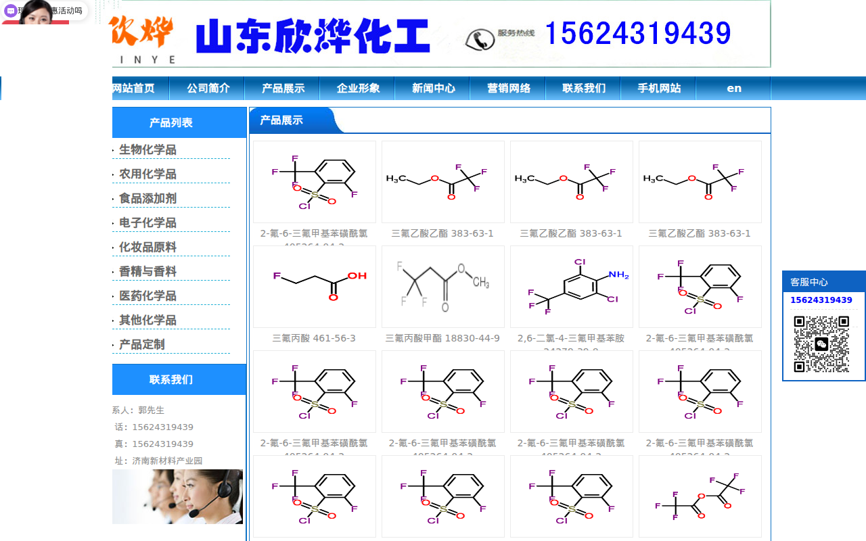Click the 三氟丙酸甲酯 structure thumbnail
The width and height of the screenshot is (866, 541).
coord(442,286)
